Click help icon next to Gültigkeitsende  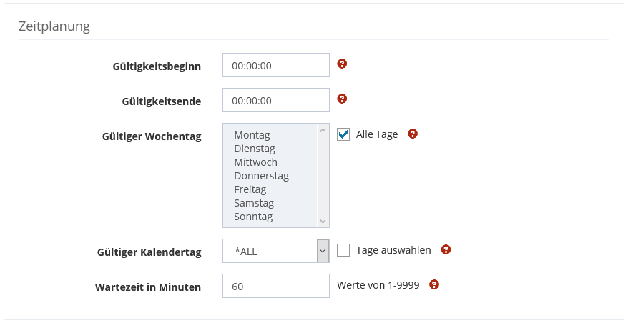point(342,99)
